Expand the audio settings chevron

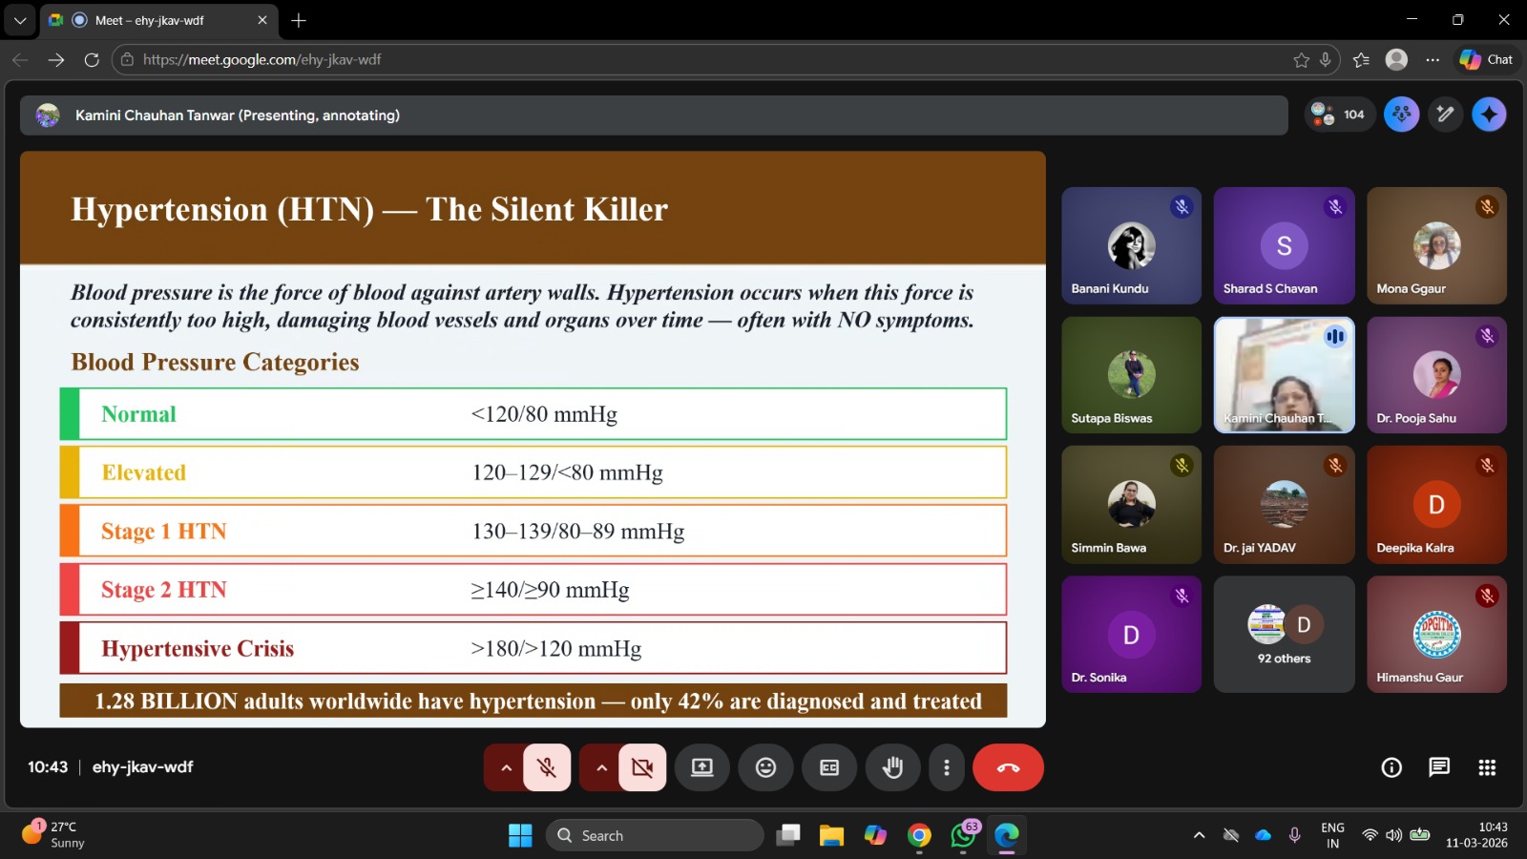tap(506, 767)
